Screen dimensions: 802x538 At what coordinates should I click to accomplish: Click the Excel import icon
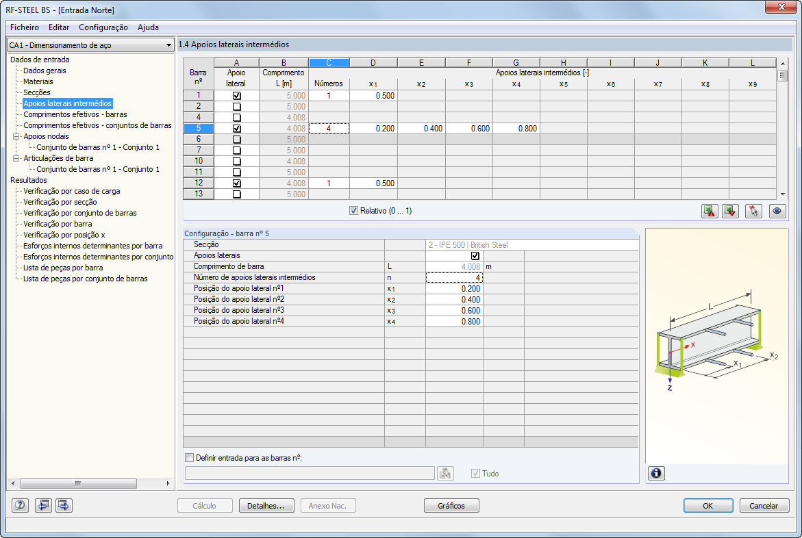click(x=730, y=212)
